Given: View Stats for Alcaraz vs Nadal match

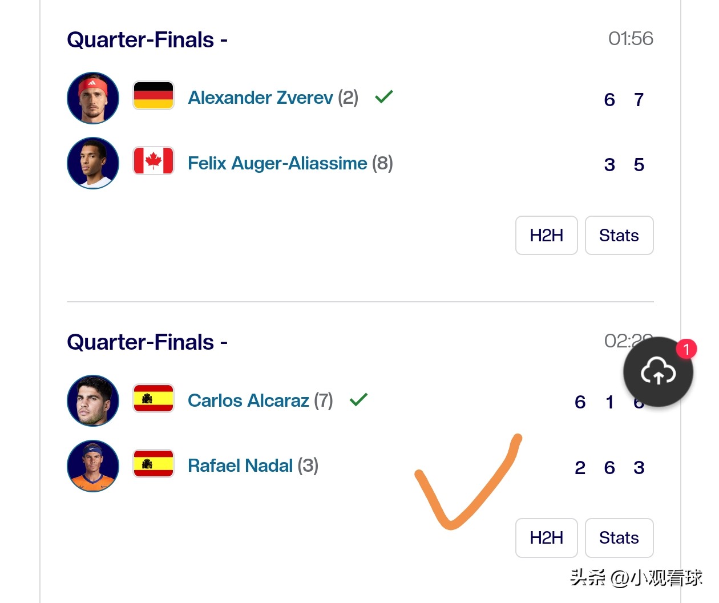Looking at the screenshot, I should click(x=619, y=537).
